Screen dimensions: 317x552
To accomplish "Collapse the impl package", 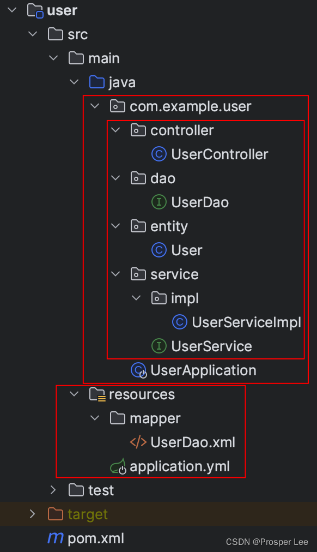I will (137, 297).
